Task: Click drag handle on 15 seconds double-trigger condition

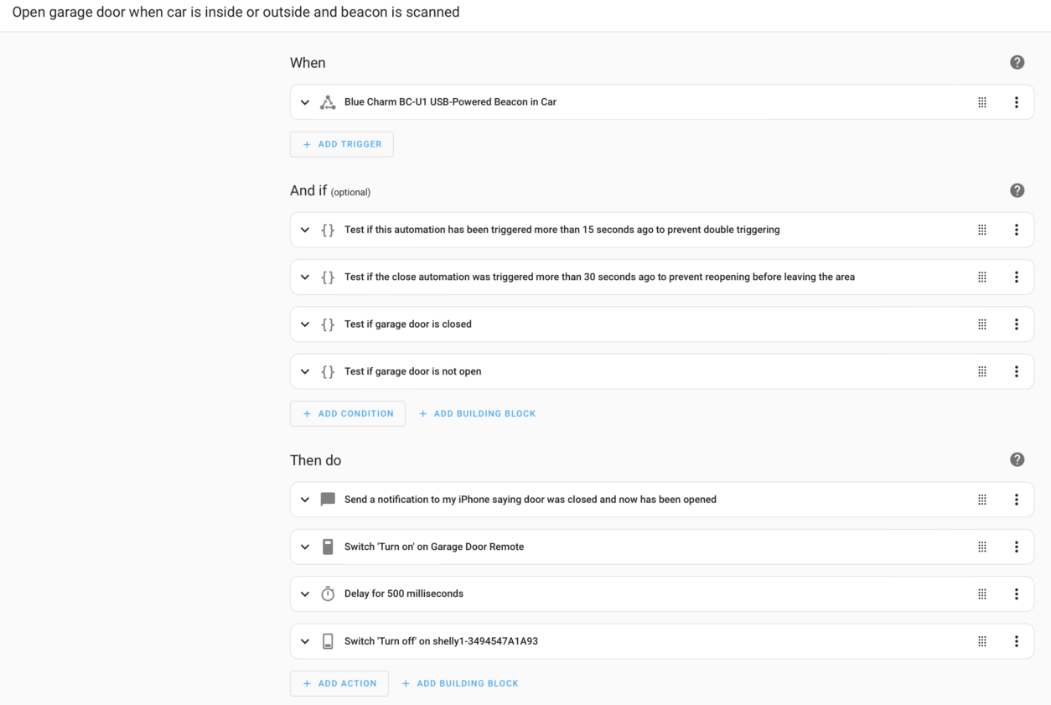Action: pyautogui.click(x=982, y=230)
